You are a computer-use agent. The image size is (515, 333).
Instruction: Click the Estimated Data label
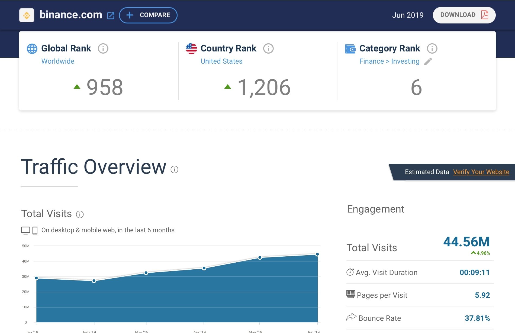427,172
